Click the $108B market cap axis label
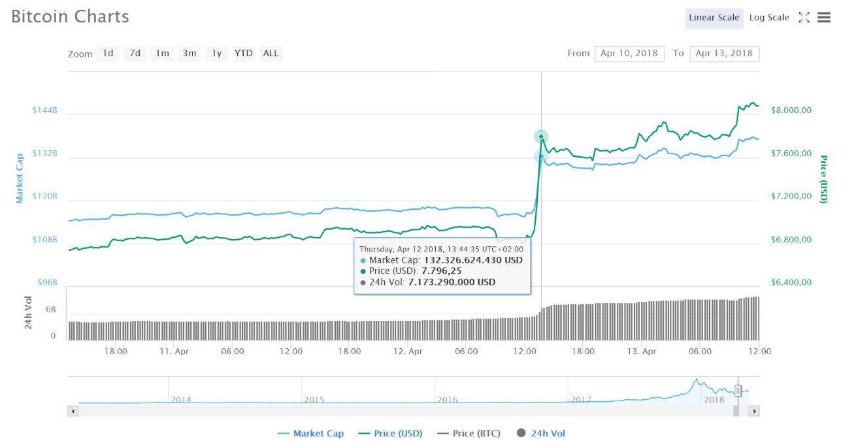The width and height of the screenshot is (858, 445). [44, 240]
